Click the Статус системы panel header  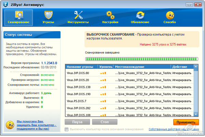point(32,35)
